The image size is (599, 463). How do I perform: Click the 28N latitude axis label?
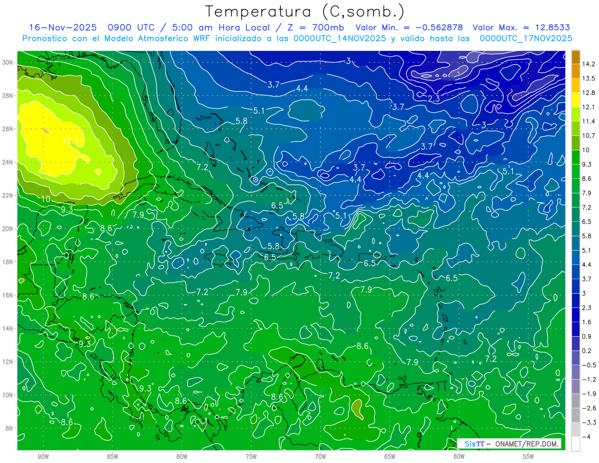(8, 95)
